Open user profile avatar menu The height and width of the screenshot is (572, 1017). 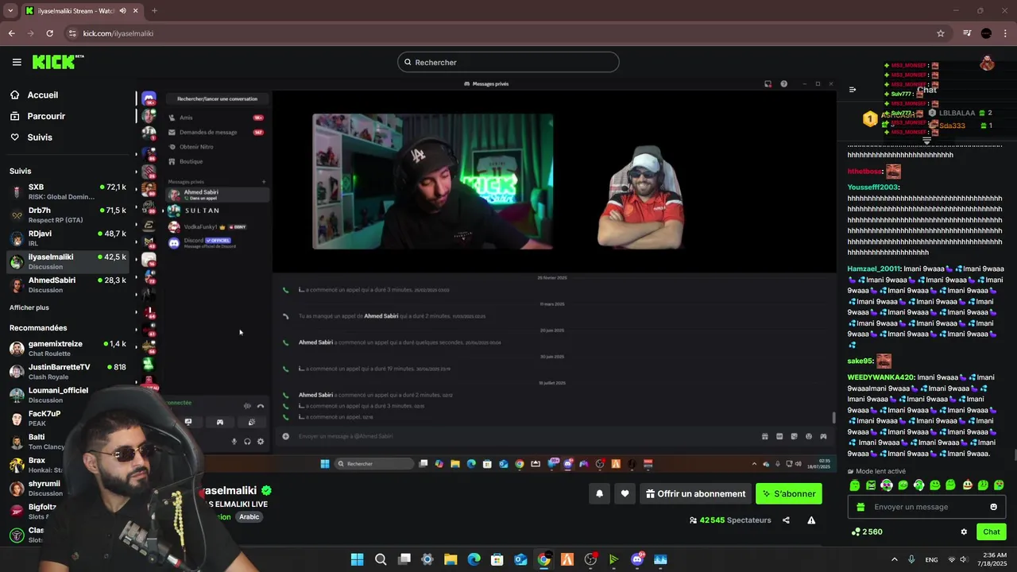pos(987,63)
